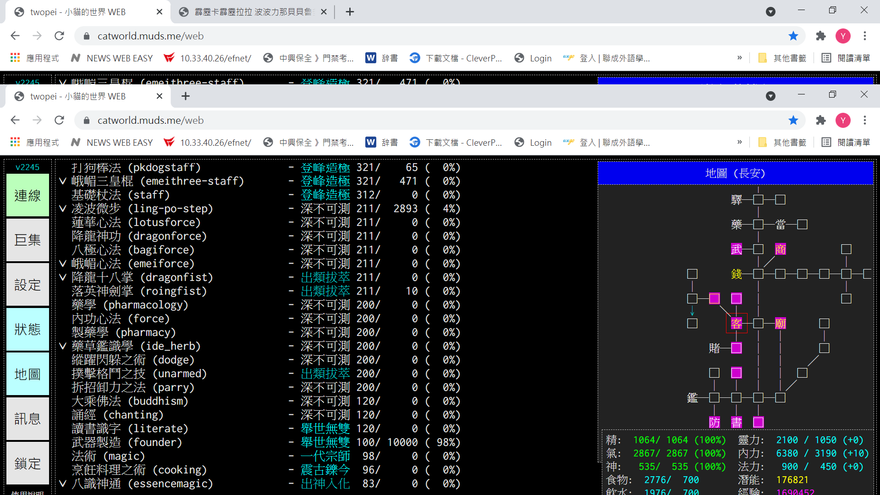Click the 藥 label on the map
The image size is (880, 495).
tap(737, 224)
